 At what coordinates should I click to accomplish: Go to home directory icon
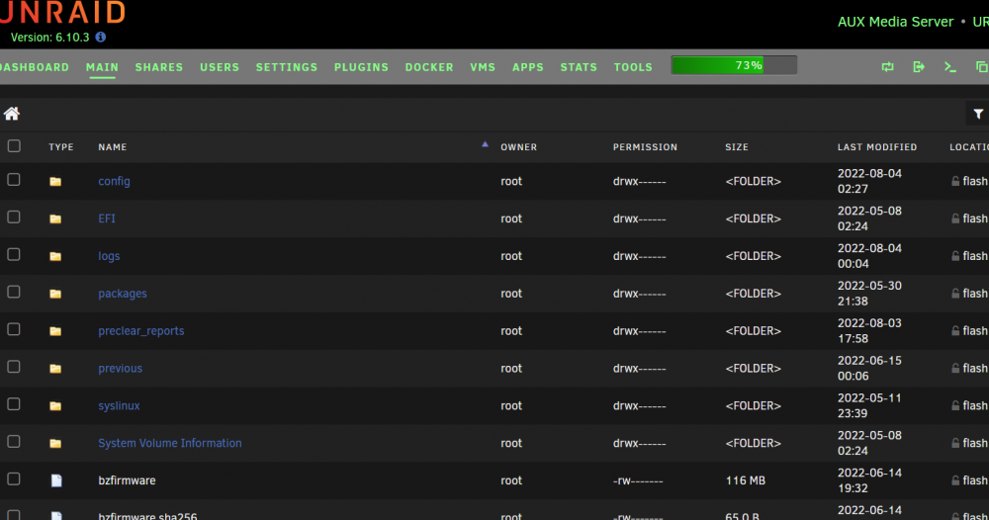(11, 114)
